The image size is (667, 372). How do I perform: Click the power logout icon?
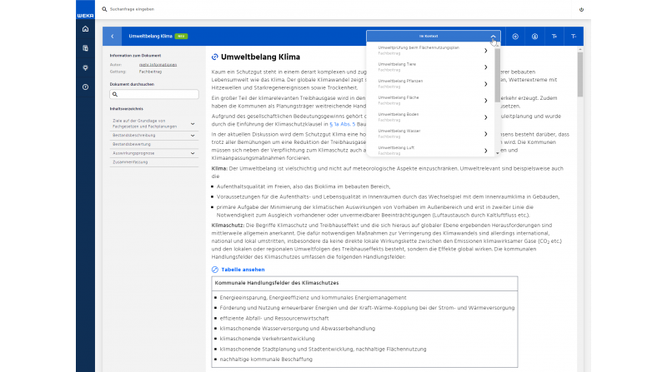[x=581, y=9]
